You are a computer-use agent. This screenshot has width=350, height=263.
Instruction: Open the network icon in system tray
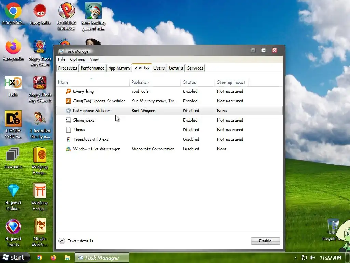(304, 258)
